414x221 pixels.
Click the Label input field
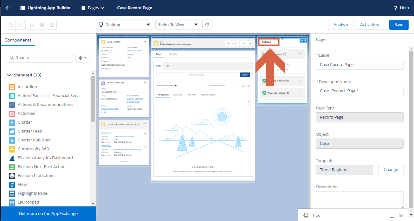point(359,65)
